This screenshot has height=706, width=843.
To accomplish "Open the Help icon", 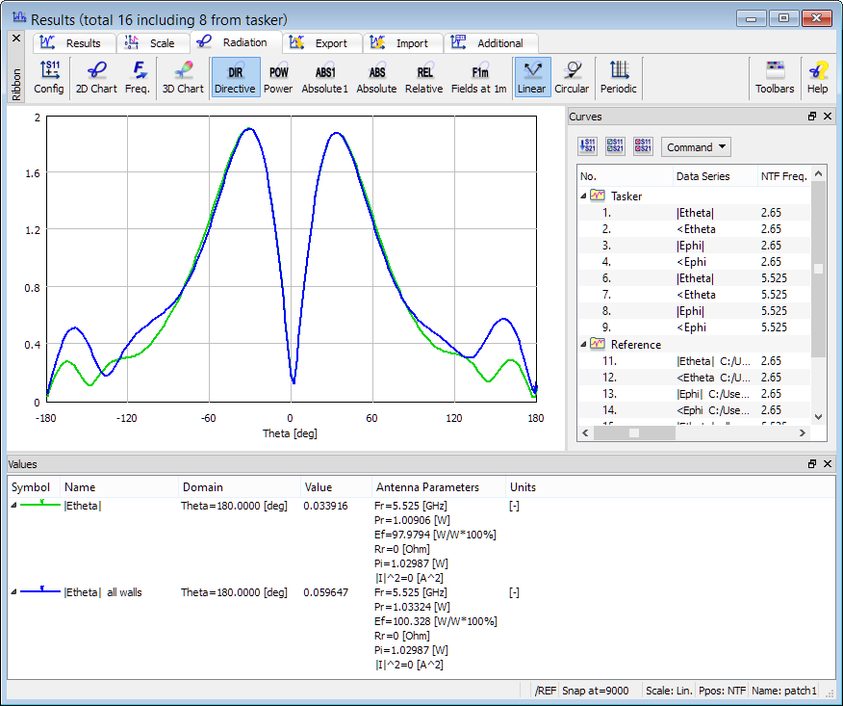I will coord(817,77).
